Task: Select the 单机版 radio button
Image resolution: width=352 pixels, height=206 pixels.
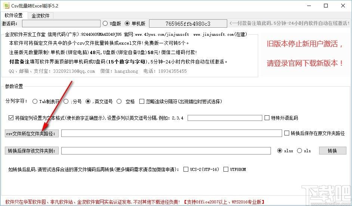Action: [127, 23]
